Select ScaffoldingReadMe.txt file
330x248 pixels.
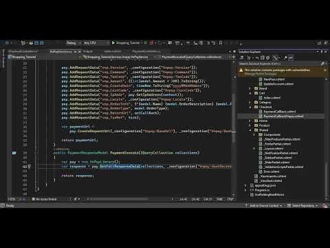coord(269,195)
